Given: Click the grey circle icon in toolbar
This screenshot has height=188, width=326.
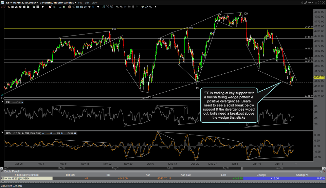Looking at the screenshot, I should tap(24, 7).
